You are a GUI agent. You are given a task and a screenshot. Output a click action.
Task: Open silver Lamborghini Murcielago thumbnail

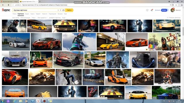95,60
